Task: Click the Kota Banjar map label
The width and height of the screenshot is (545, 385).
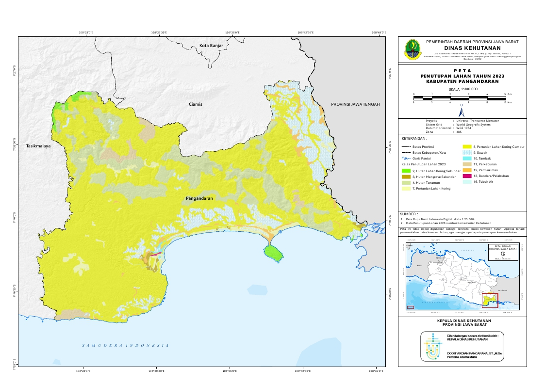Action: (211, 46)
